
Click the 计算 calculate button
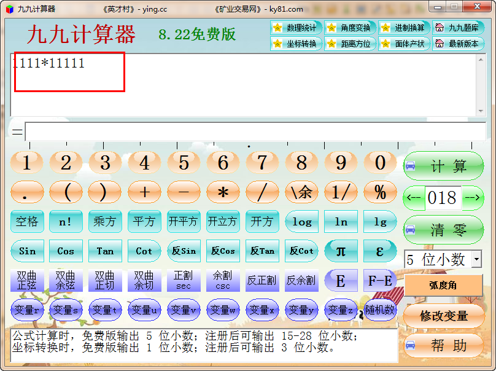443,166
